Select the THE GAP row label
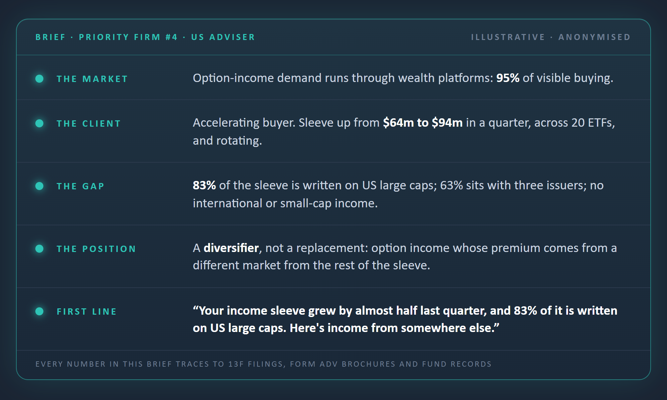This screenshot has height=400, width=667. point(80,186)
